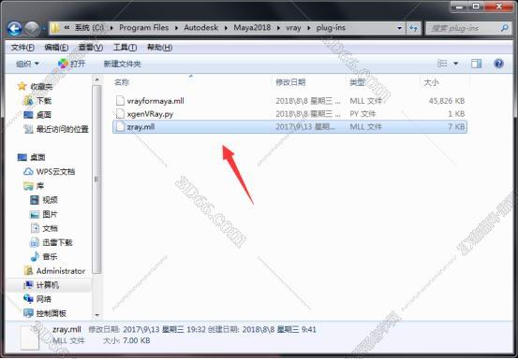Screen dimensions: 518x359
Task: Click the 新建文件夹 button
Action: [x=122, y=64]
